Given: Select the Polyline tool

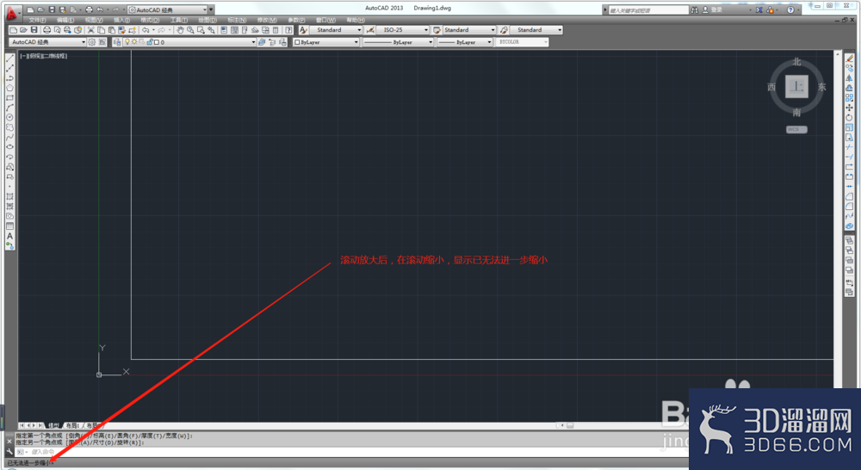Looking at the screenshot, I should pyautogui.click(x=9, y=78).
